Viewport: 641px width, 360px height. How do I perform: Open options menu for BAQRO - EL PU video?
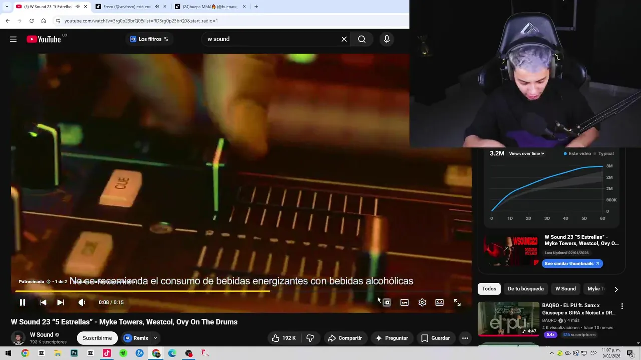point(622,306)
